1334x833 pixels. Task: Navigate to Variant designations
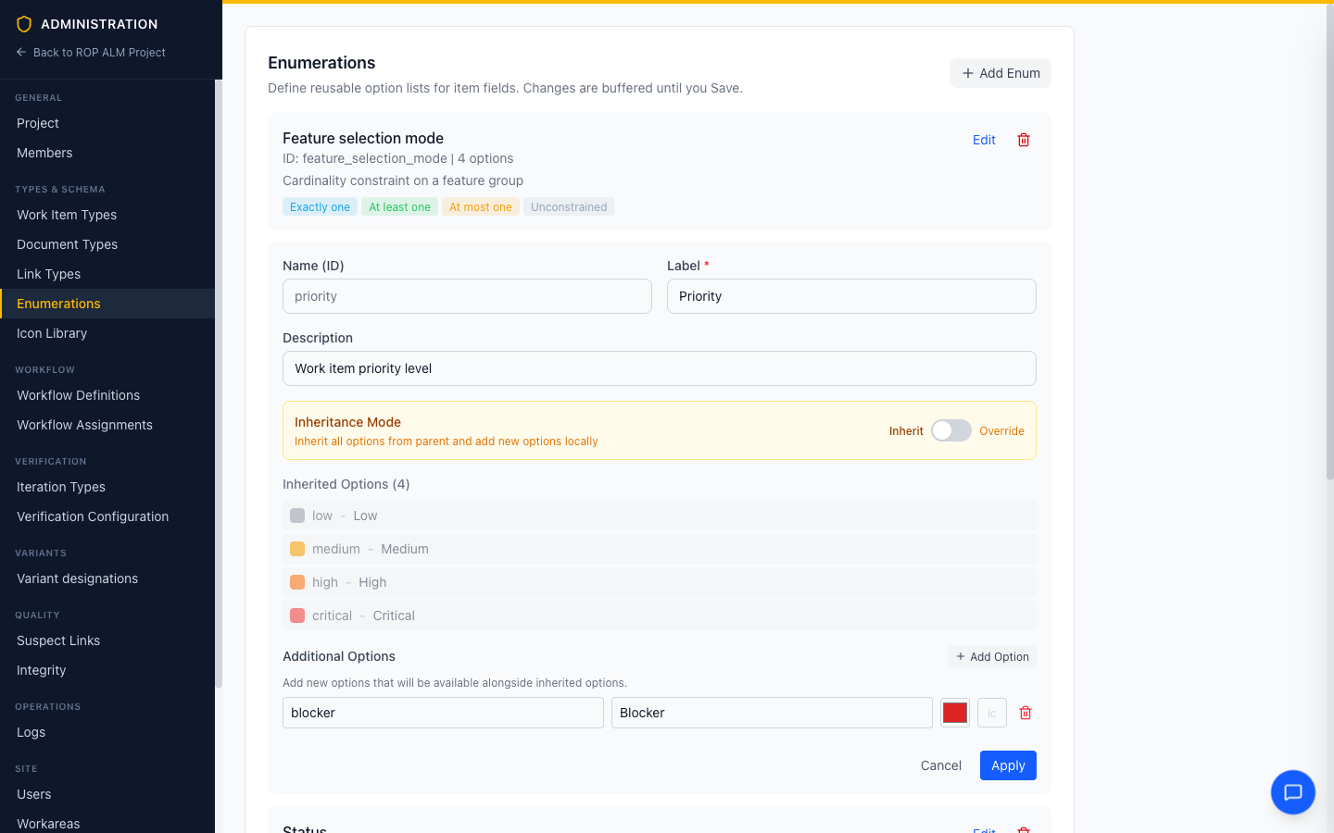tap(107, 578)
